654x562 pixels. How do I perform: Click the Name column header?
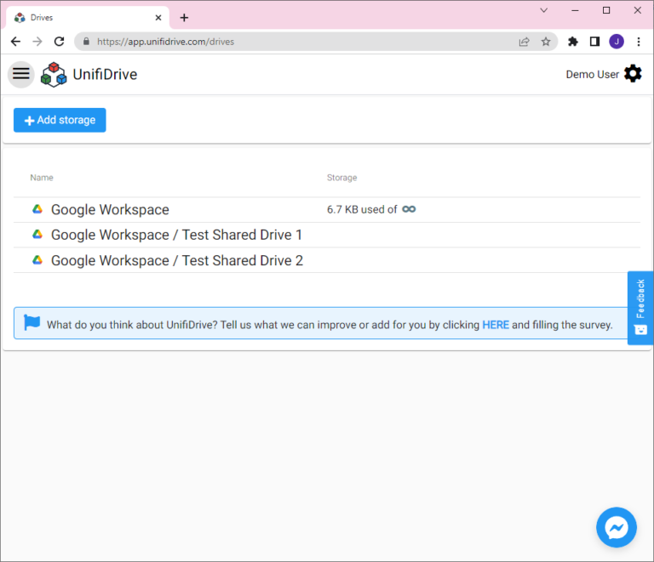point(41,178)
